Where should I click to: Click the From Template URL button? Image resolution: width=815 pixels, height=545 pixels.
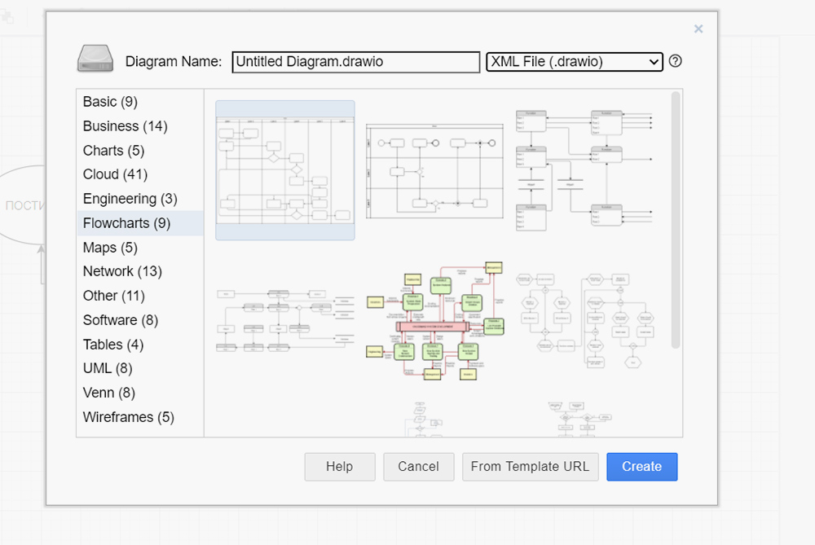coord(531,467)
